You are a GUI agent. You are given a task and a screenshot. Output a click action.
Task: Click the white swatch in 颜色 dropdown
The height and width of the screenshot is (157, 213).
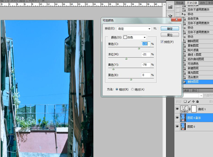click(x=125, y=37)
